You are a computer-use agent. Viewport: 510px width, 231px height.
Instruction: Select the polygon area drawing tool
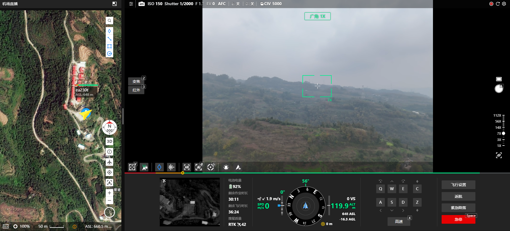coord(109,46)
